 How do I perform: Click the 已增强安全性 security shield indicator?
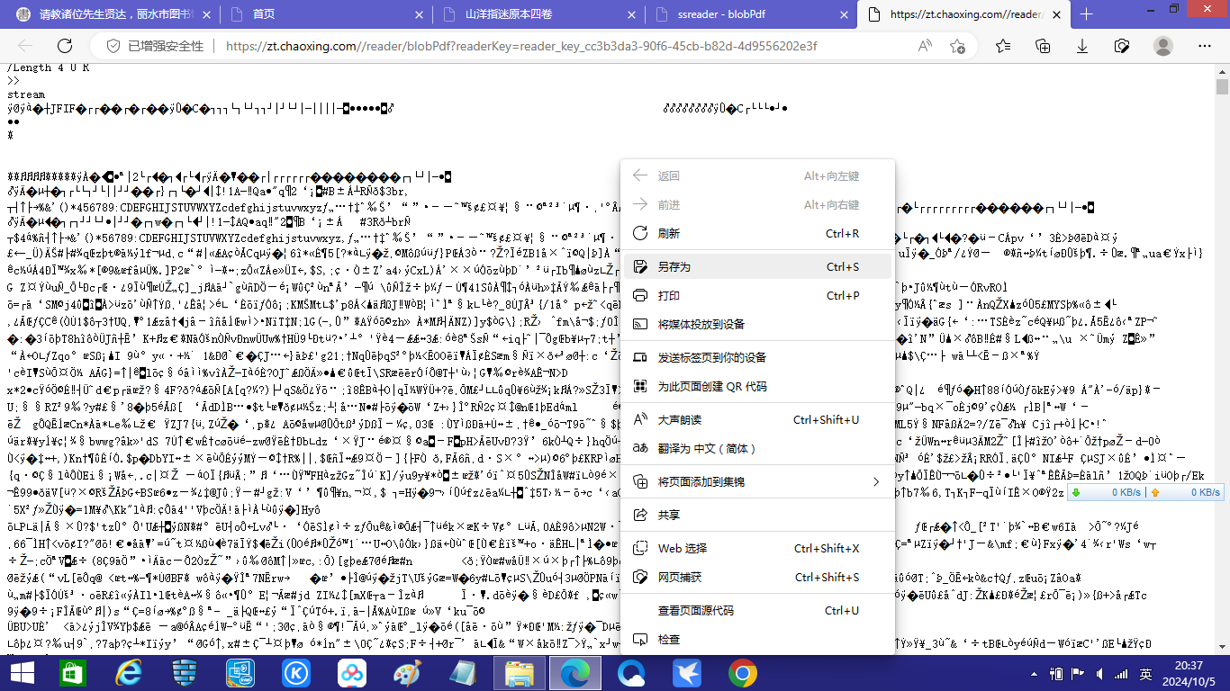point(155,46)
